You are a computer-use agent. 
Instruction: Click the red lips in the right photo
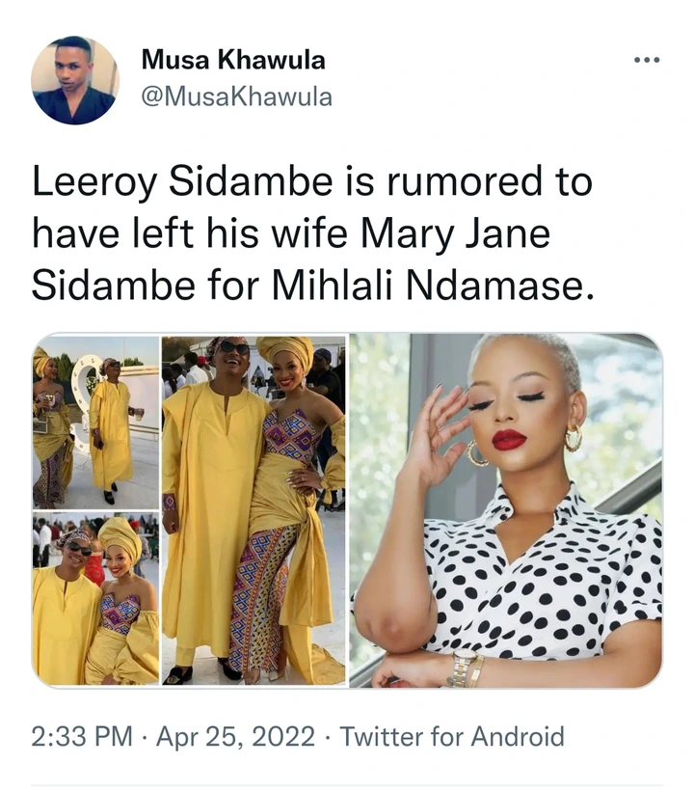(x=509, y=439)
